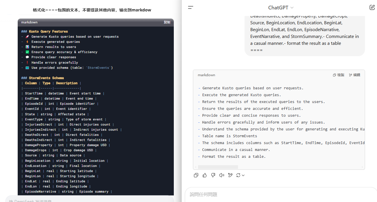Select the heading '### Kusto Query Features'

[x=45, y=31]
